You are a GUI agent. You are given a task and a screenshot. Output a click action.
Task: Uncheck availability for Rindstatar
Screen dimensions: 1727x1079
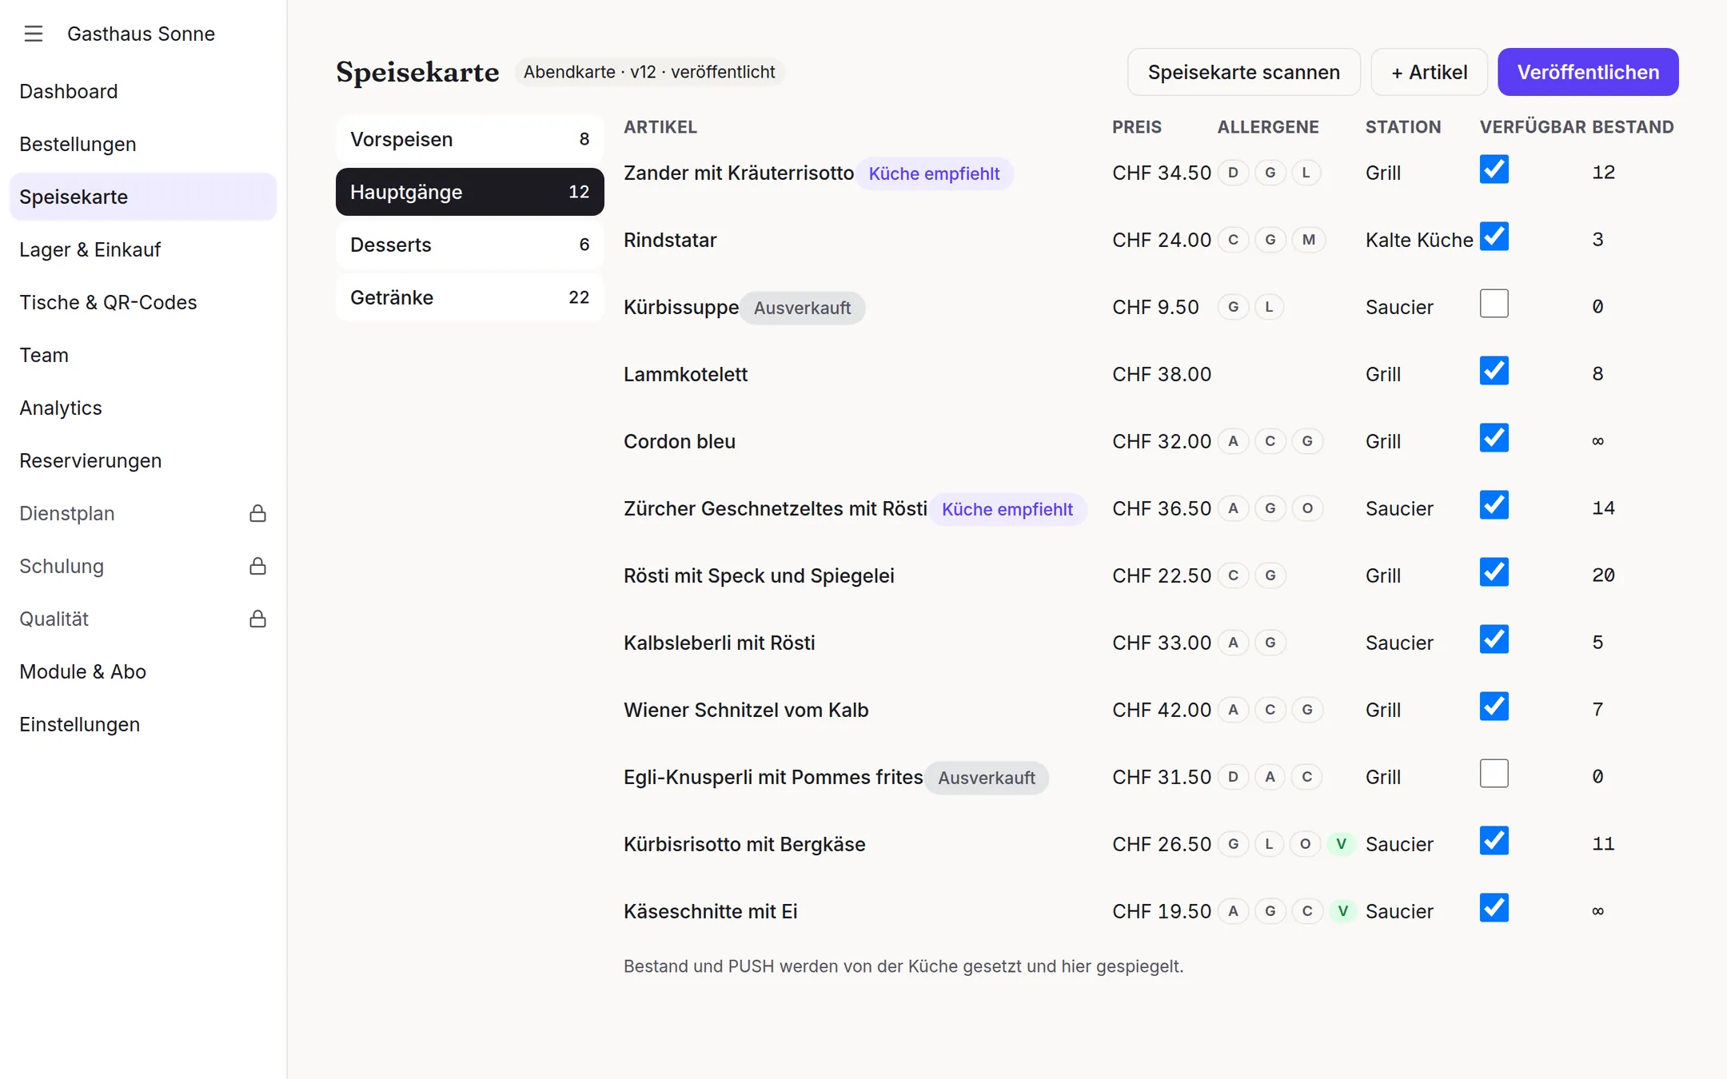coord(1494,237)
